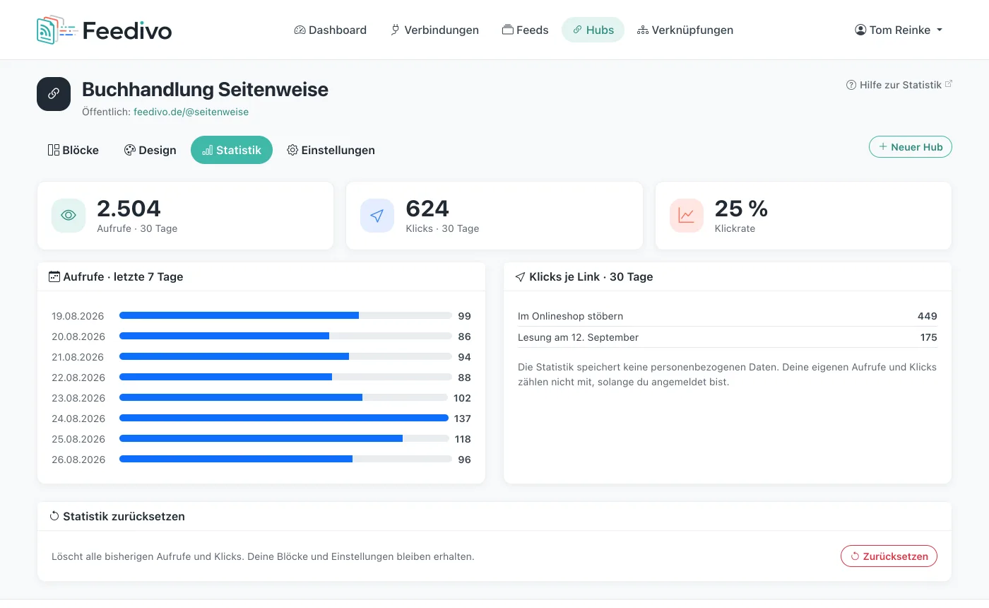This screenshot has width=989, height=608.
Task: Click the dark hub link icon
Action: pos(54,94)
